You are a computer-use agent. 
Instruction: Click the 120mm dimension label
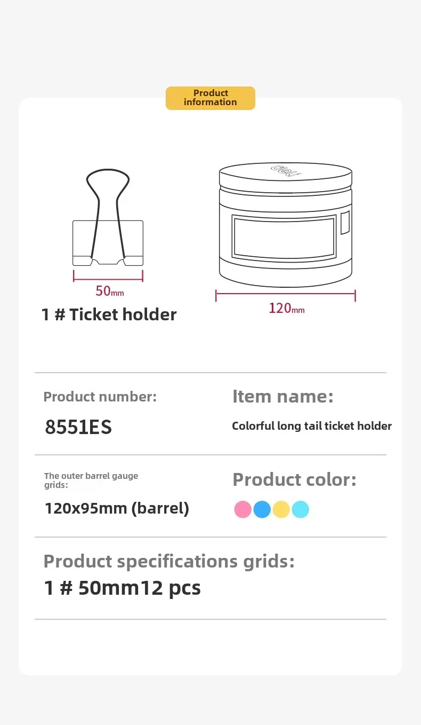[287, 309]
